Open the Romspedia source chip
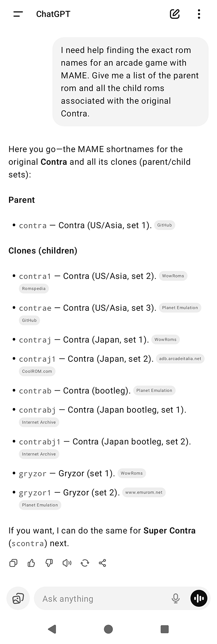Viewport: 217px width, 644px height. [34, 289]
